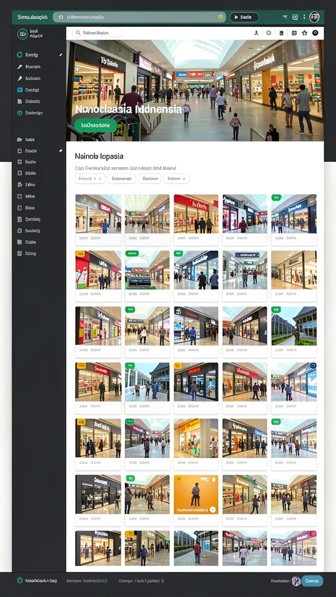Open the user profile avatar in top bar
This screenshot has width=336, height=597.
pos(314,17)
